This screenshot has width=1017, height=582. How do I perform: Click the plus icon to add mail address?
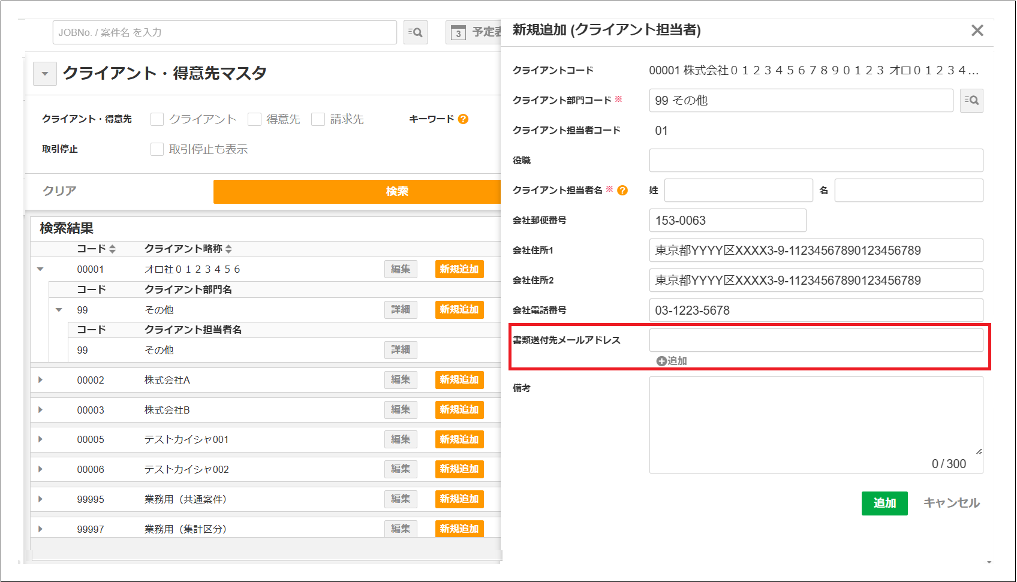pos(661,361)
